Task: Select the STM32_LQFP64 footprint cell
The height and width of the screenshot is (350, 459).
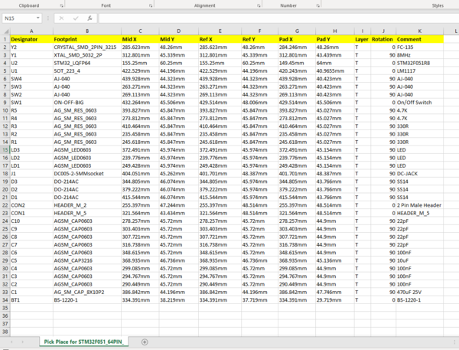Action: (x=87, y=63)
